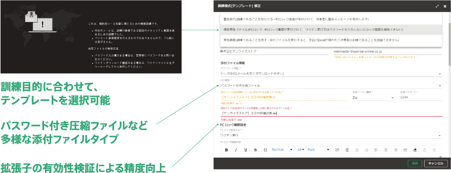Screen dimensions: 451x173
Task: Clear formatting with eraser icon
Action: tap(415, 150)
